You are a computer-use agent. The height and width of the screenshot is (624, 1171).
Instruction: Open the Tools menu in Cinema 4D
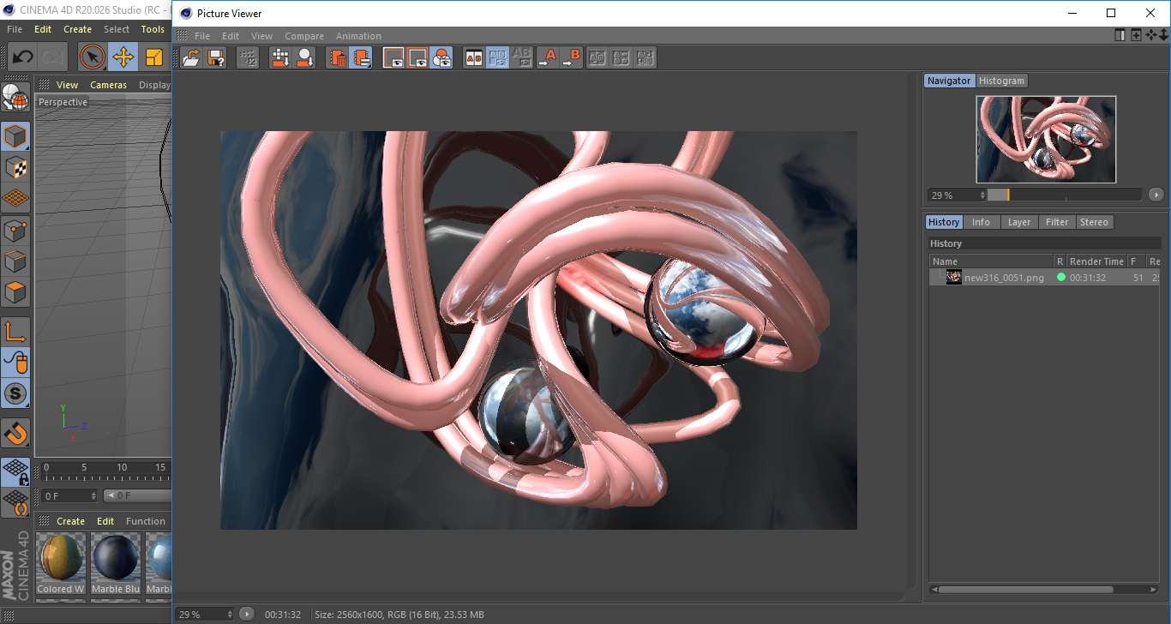[x=153, y=29]
